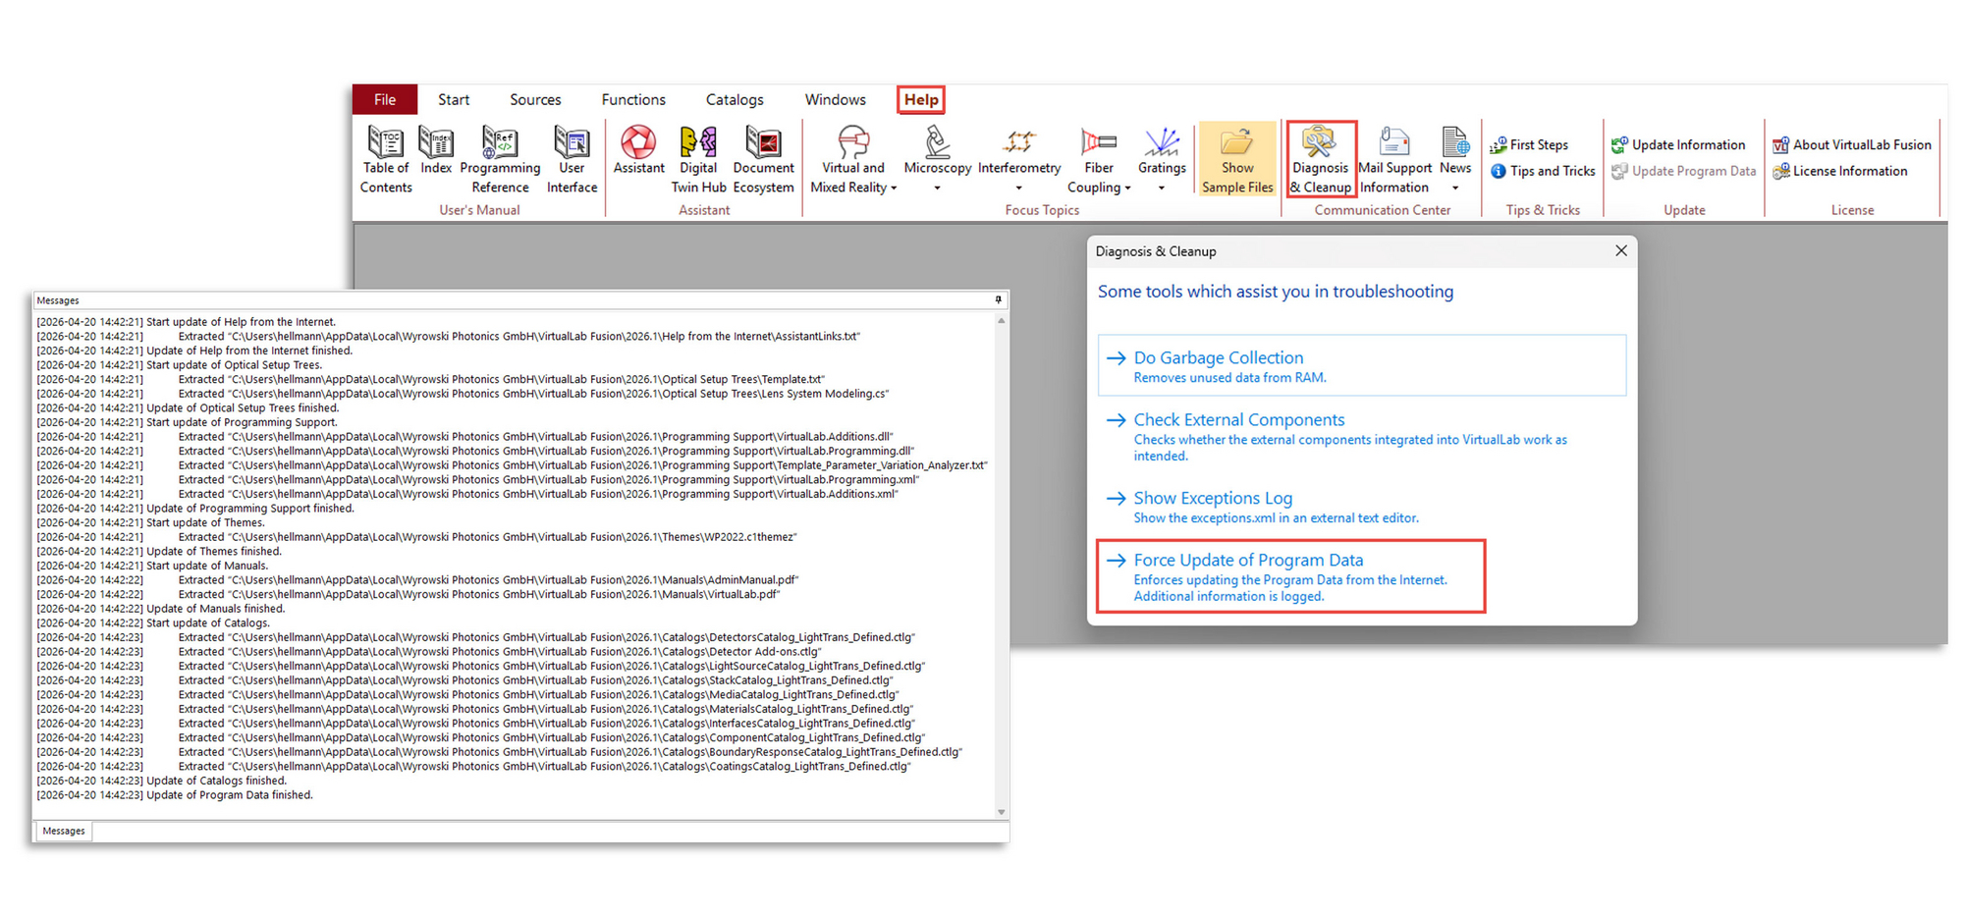This screenshot has width=1964, height=919.
Task: Expand the Gratings dropdown arrow
Action: tap(1162, 188)
